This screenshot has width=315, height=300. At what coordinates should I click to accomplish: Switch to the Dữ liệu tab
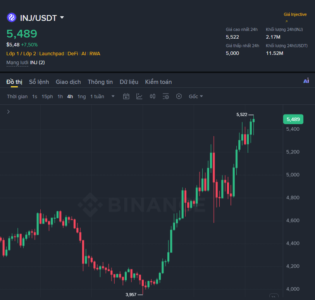[129, 82]
